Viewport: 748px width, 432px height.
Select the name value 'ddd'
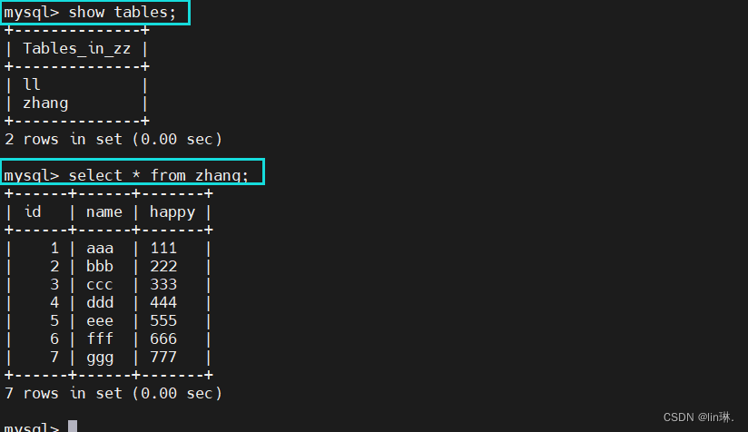(100, 302)
